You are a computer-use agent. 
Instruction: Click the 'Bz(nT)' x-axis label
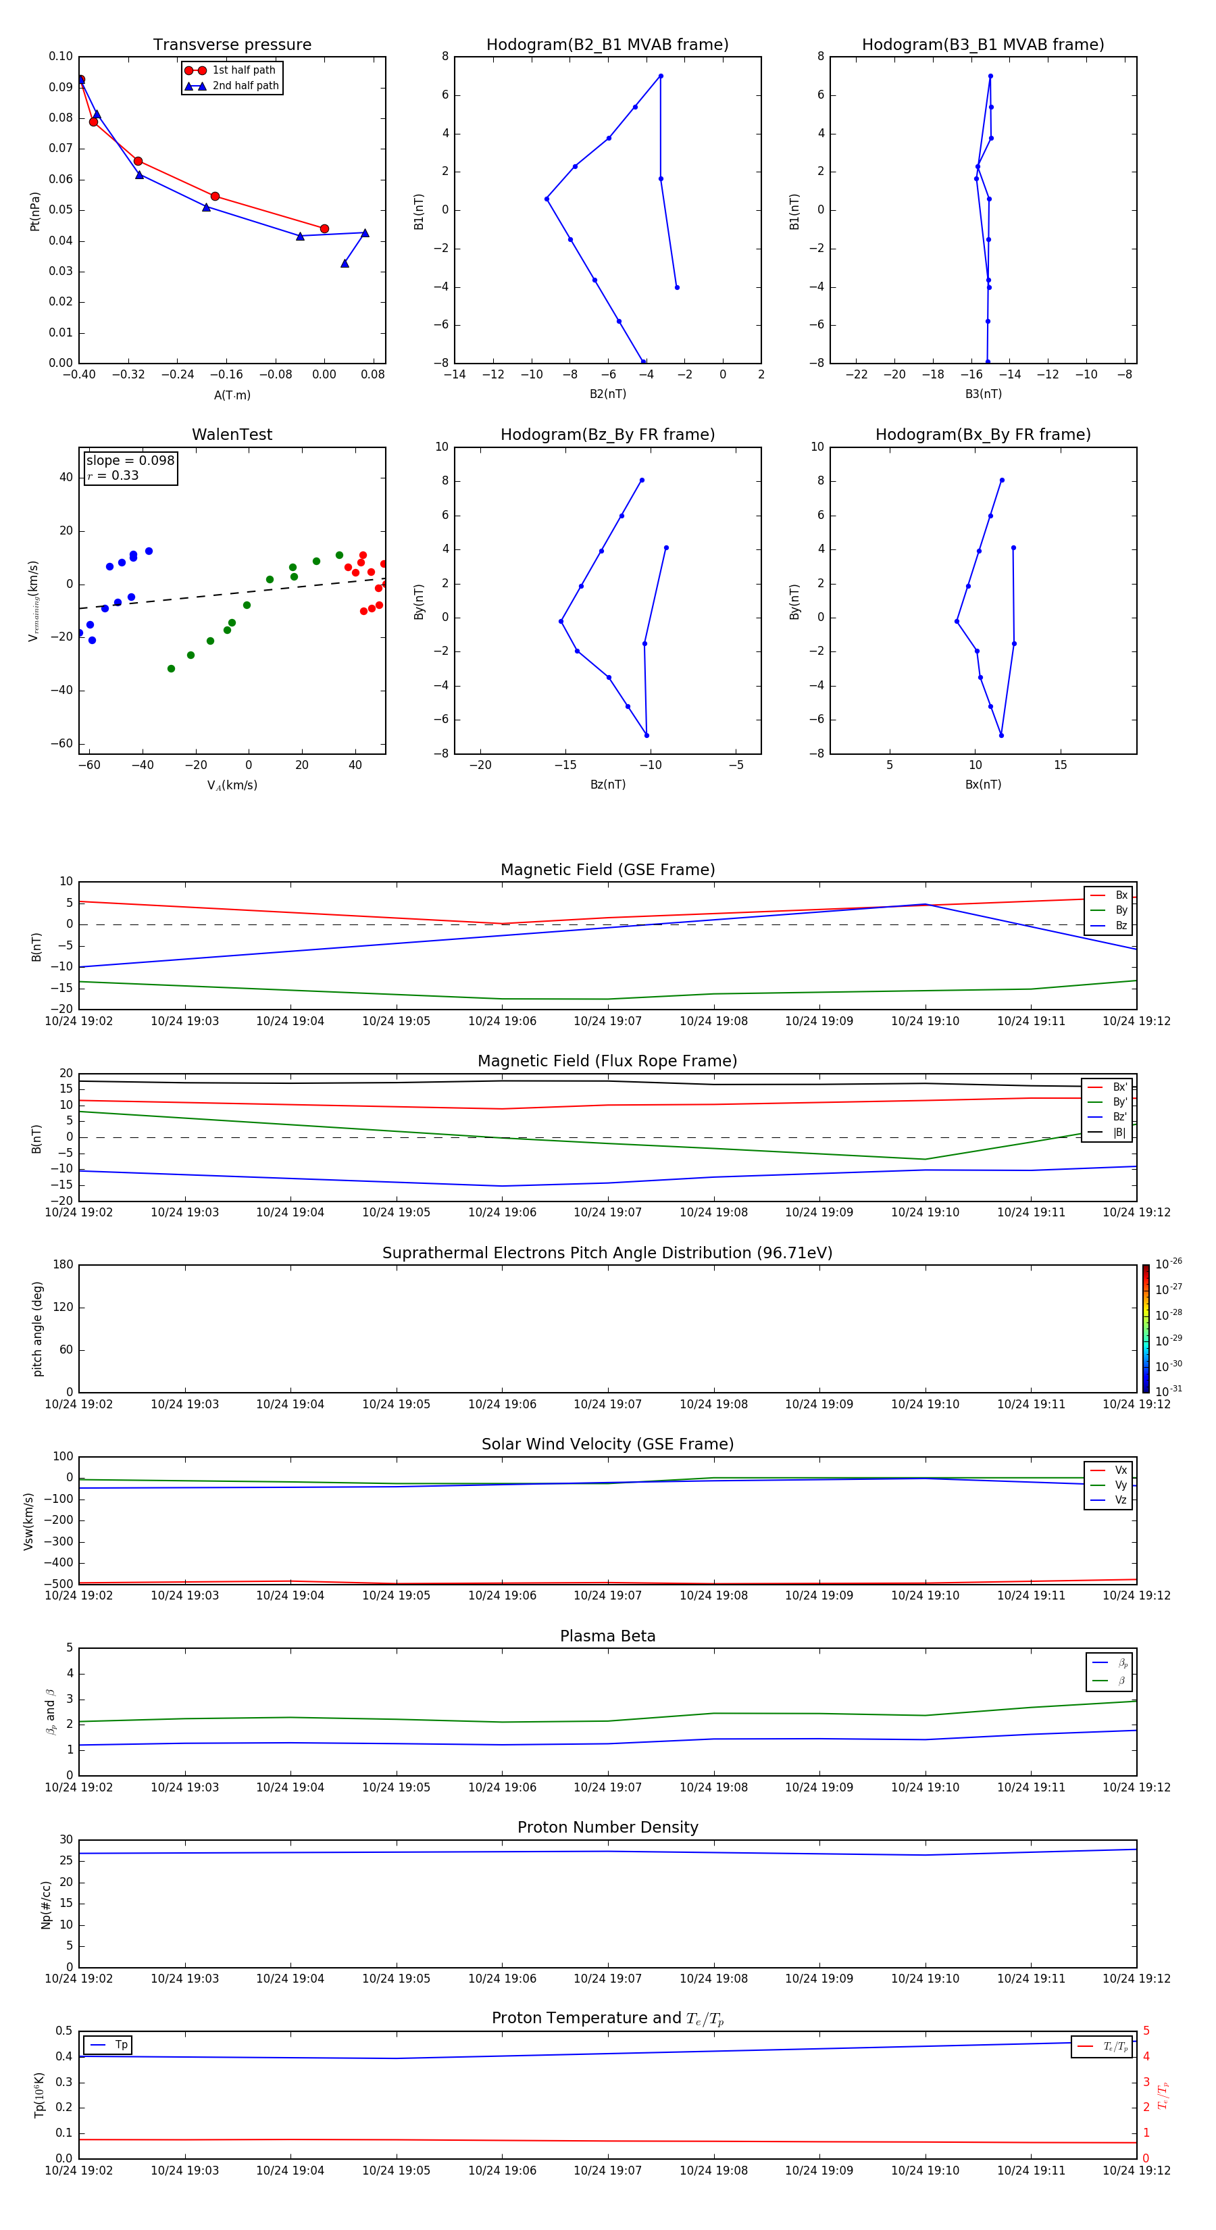(607, 785)
